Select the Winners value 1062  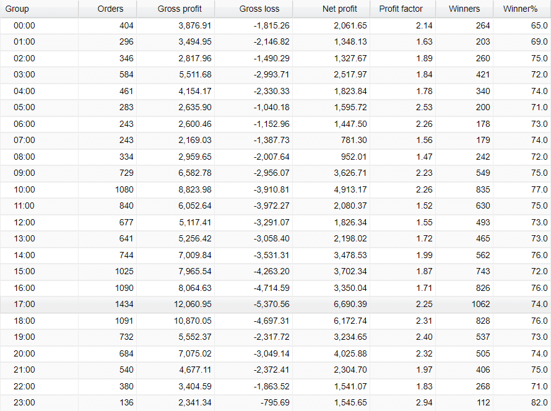(481, 304)
